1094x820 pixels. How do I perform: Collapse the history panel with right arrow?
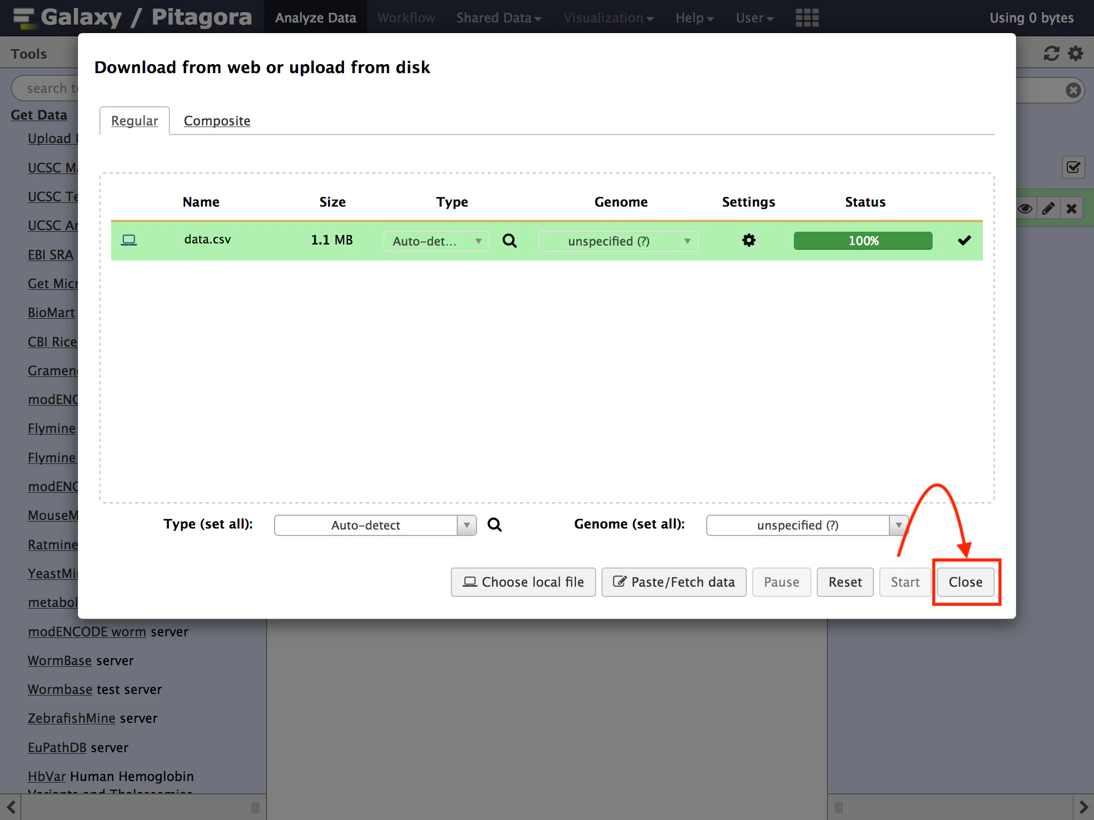tap(1083, 807)
